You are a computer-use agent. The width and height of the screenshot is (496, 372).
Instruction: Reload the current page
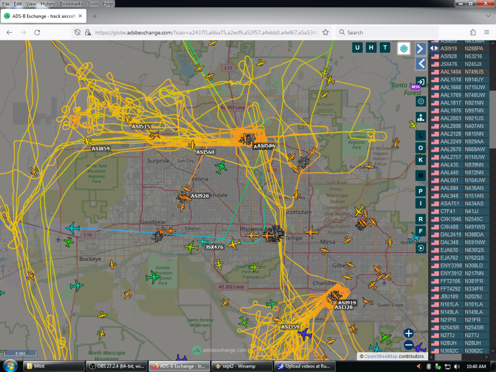[x=37, y=32]
